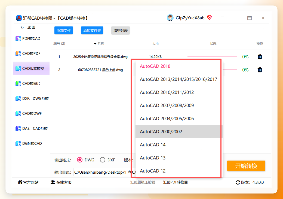Click the 清空列表 button
Viewport: 283px width, 199px height.
[x=120, y=30]
